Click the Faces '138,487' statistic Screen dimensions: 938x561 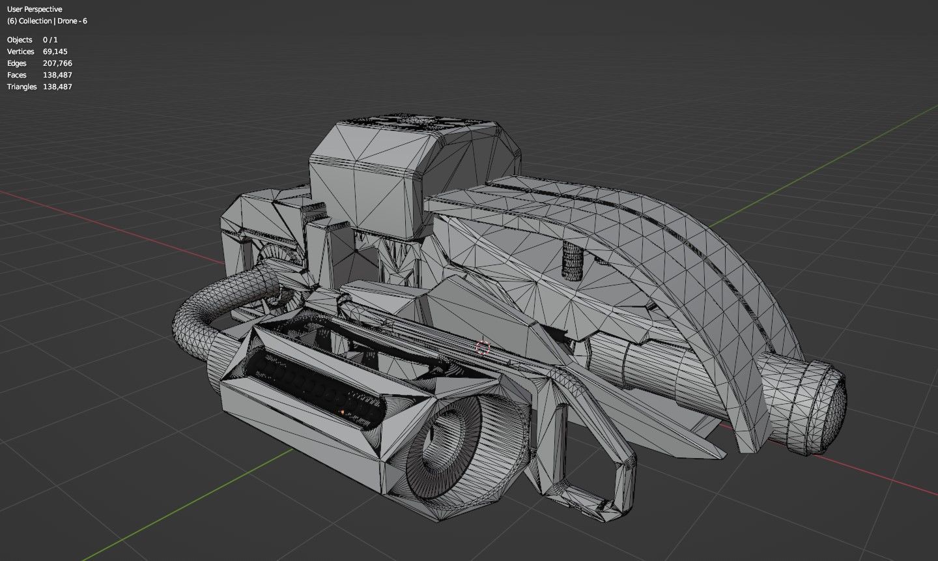57,75
